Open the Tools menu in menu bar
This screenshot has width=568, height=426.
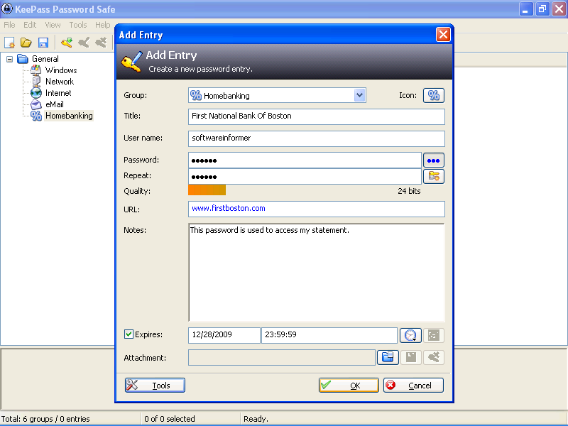(x=78, y=25)
